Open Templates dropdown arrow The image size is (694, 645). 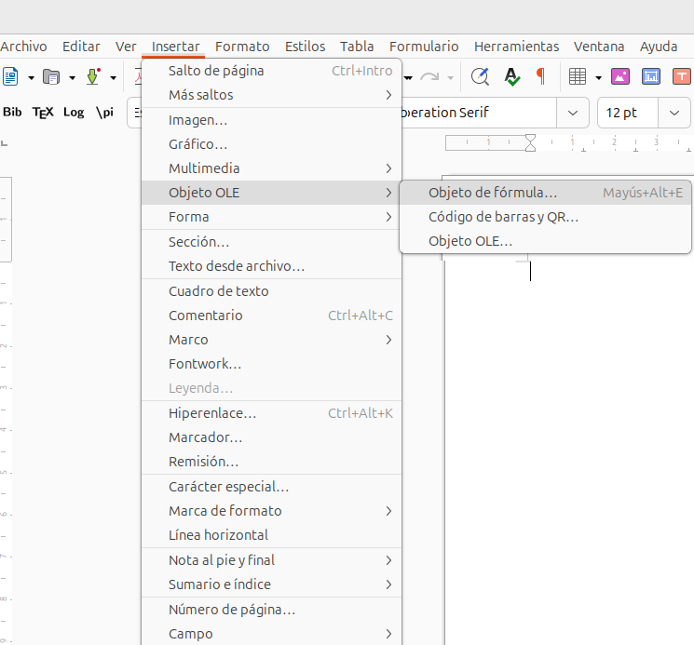[x=72, y=78]
